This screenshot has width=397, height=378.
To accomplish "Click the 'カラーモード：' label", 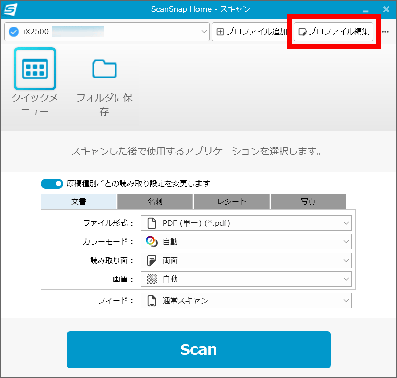I will click(x=108, y=242).
